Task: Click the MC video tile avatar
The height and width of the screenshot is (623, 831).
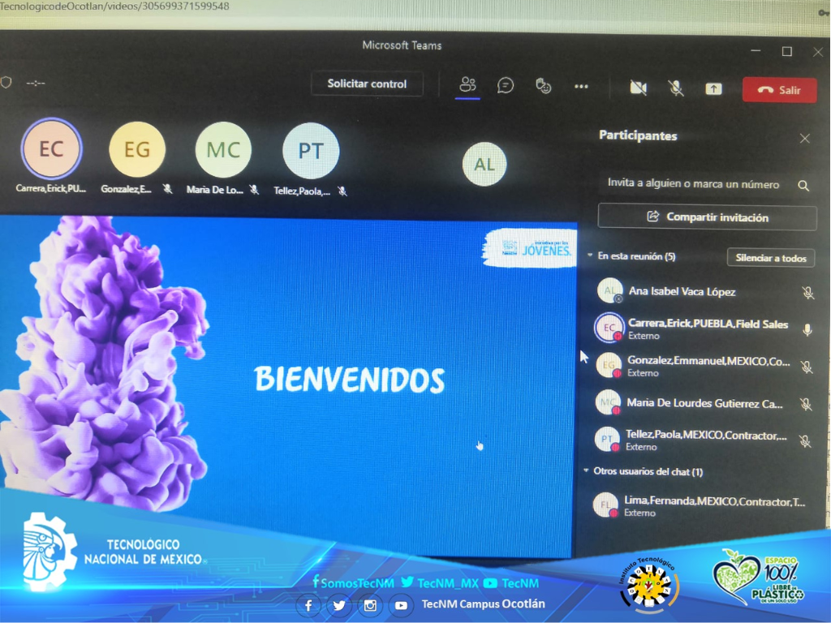Action: tap(223, 150)
